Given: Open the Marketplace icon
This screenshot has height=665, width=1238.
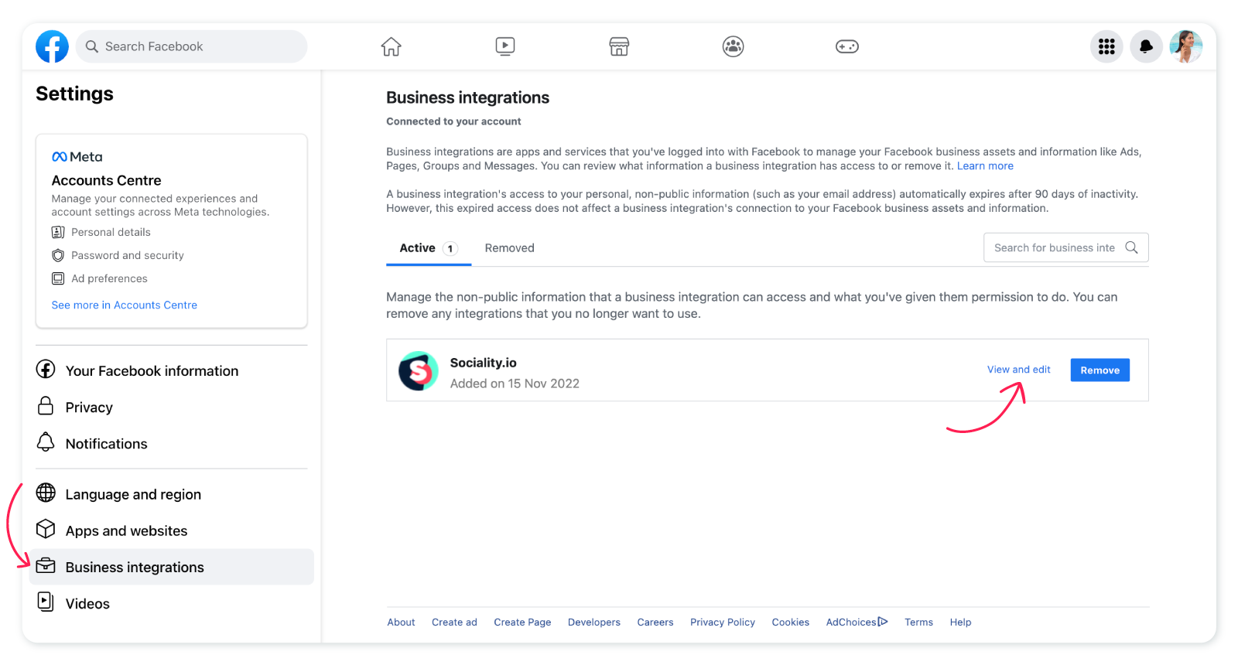Looking at the screenshot, I should click(x=619, y=46).
